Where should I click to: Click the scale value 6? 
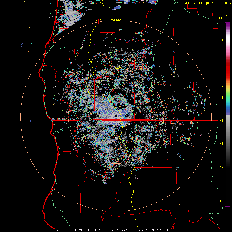(x=222, y=40)
